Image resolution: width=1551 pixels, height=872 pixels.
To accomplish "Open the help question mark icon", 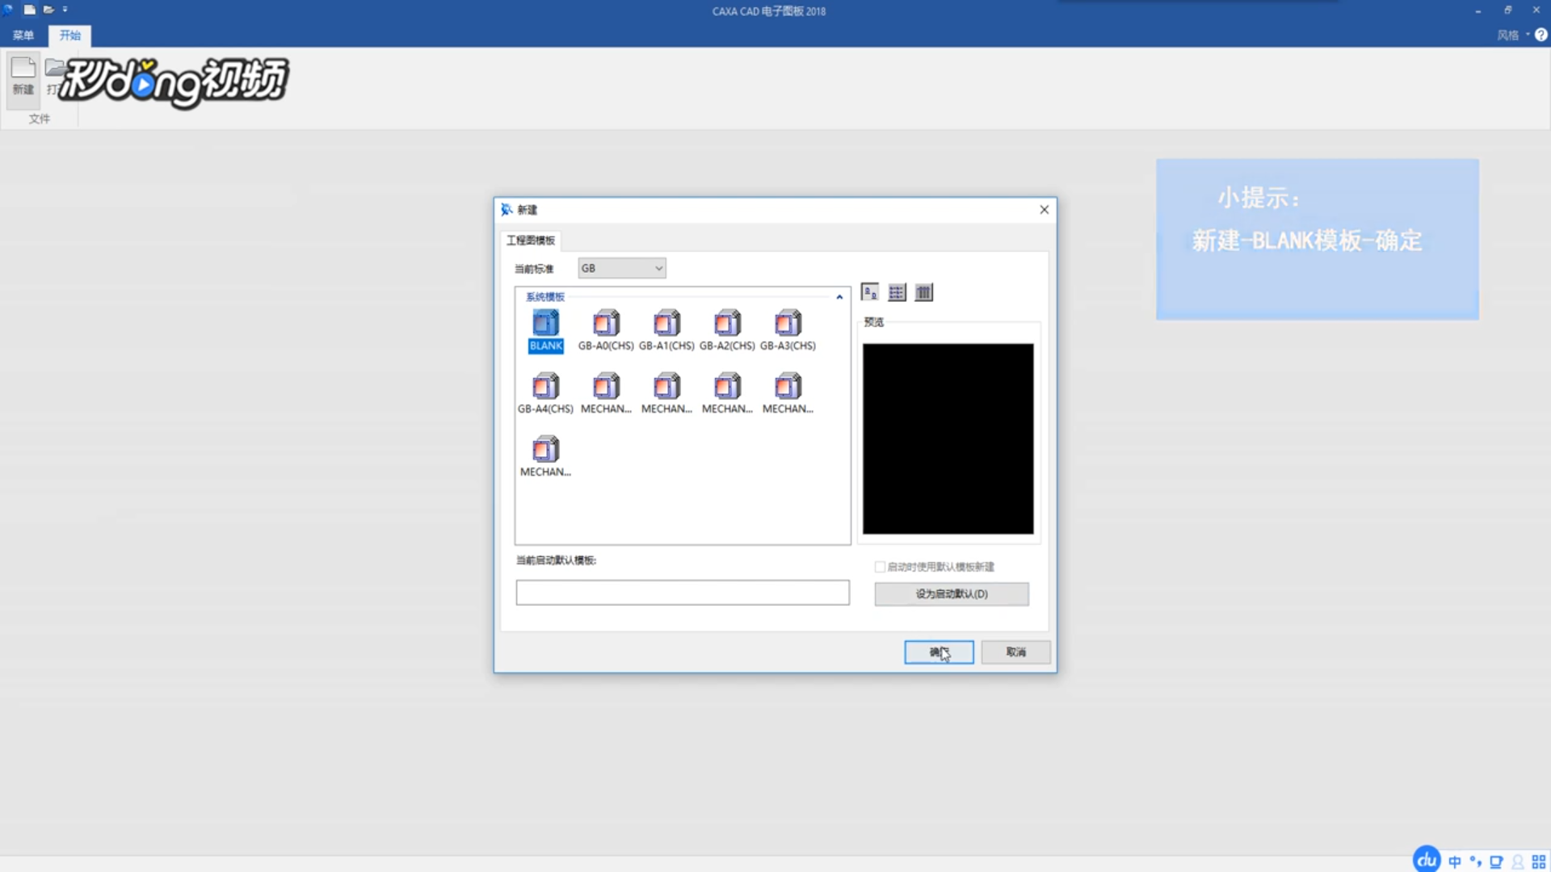I will [1540, 35].
